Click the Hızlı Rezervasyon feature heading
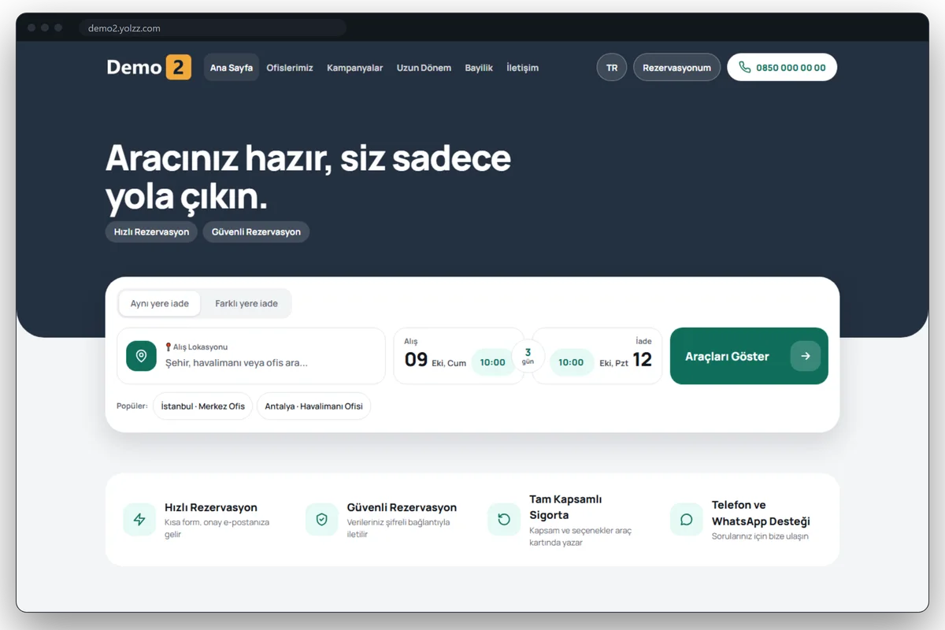945x630 pixels. 211,507
